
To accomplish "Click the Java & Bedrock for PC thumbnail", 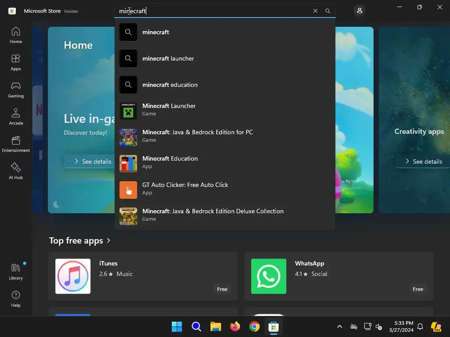I will (128, 137).
